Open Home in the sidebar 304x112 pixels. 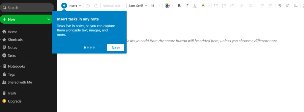pos(12,32)
